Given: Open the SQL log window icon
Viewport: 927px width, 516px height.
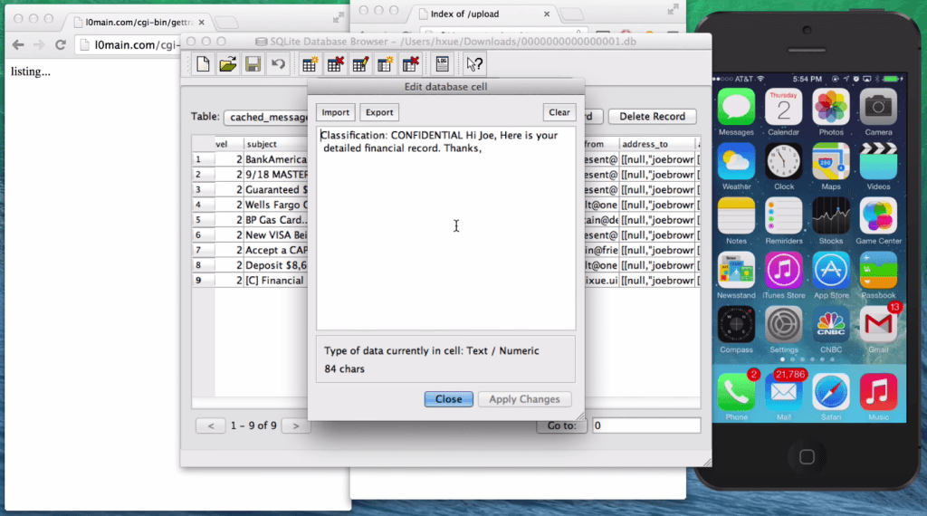Looking at the screenshot, I should coord(442,64).
